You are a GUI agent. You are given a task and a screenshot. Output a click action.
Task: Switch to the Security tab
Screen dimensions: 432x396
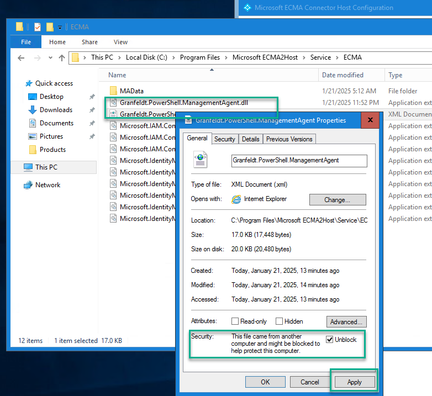pyautogui.click(x=224, y=139)
